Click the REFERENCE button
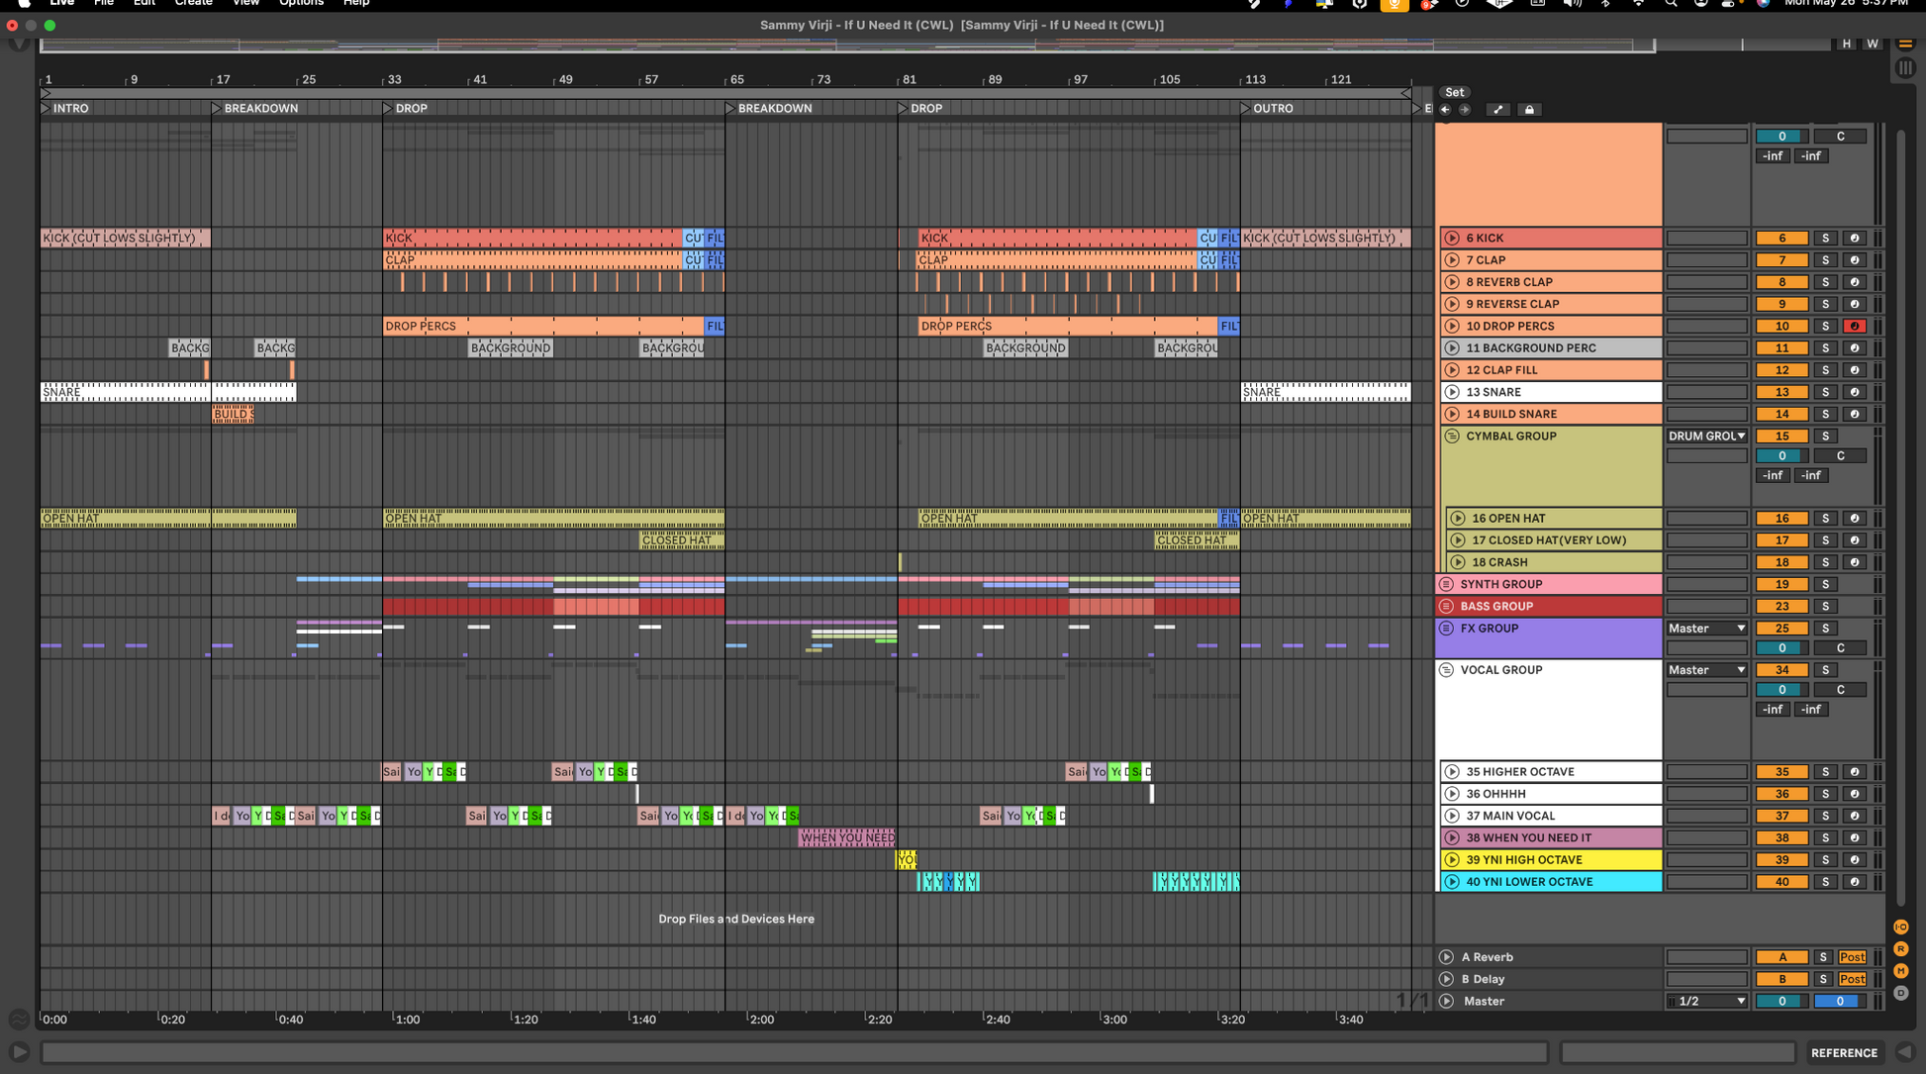The image size is (1926, 1074). point(1844,1053)
